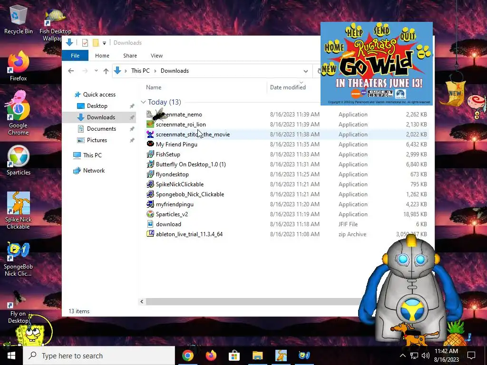
Task: Click the SpongeBob Nick taskbar icon
Action: click(x=304, y=355)
